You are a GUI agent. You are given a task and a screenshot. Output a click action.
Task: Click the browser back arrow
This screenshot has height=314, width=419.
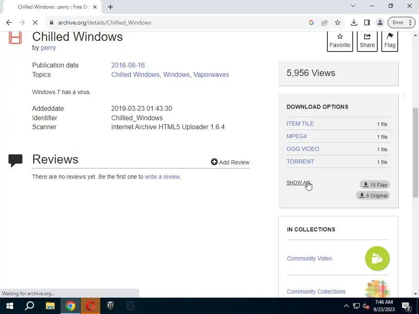(9, 23)
